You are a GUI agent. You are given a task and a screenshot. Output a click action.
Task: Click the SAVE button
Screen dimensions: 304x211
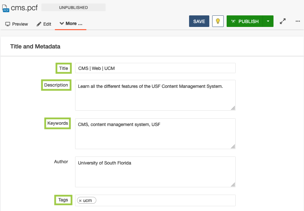199,21
